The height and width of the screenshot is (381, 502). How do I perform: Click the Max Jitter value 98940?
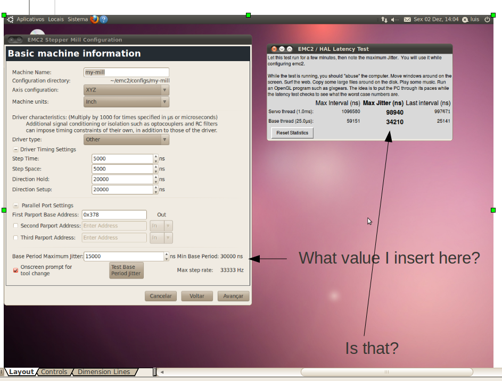(394, 112)
